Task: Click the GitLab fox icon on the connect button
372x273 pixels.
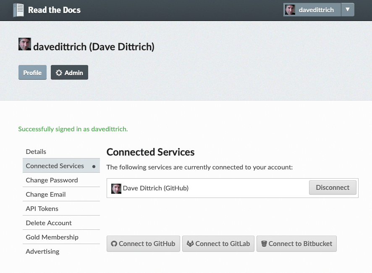Action: click(x=190, y=244)
